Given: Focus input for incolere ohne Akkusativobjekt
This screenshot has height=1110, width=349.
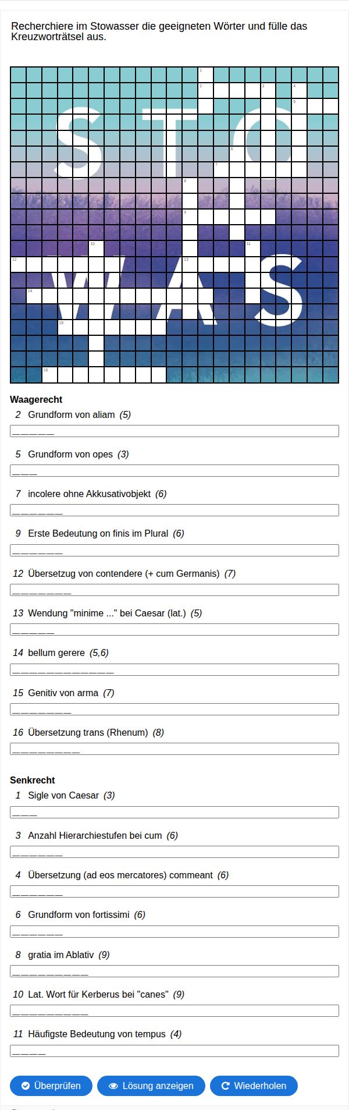Looking at the screenshot, I should point(174,510).
